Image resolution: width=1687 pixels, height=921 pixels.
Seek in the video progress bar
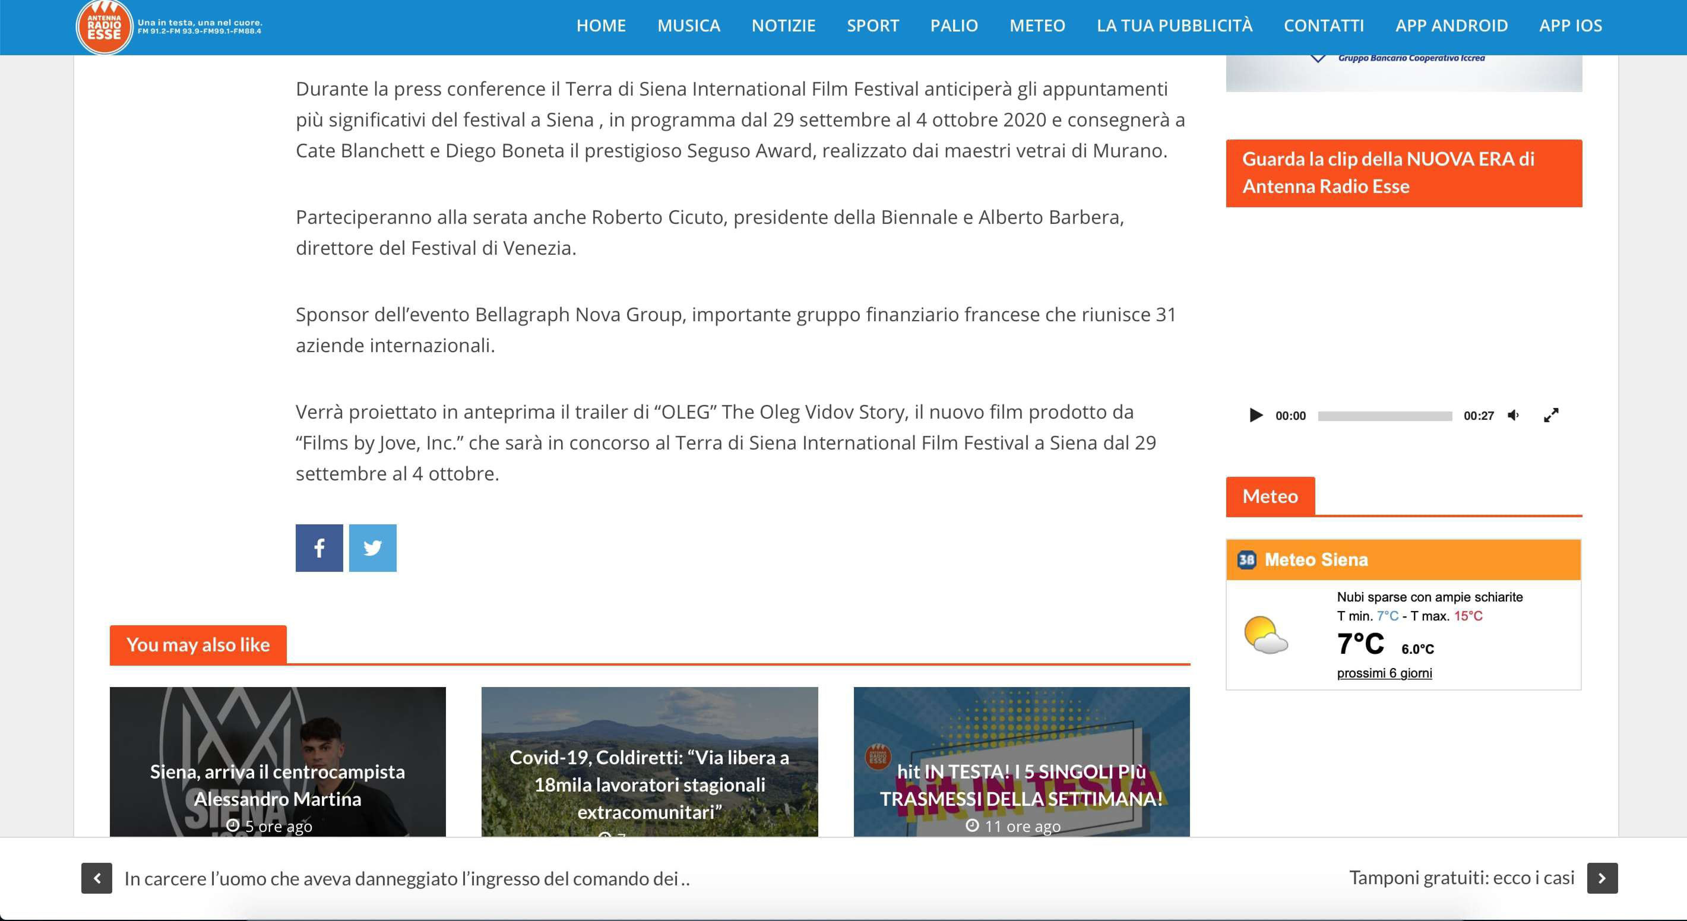click(x=1384, y=416)
